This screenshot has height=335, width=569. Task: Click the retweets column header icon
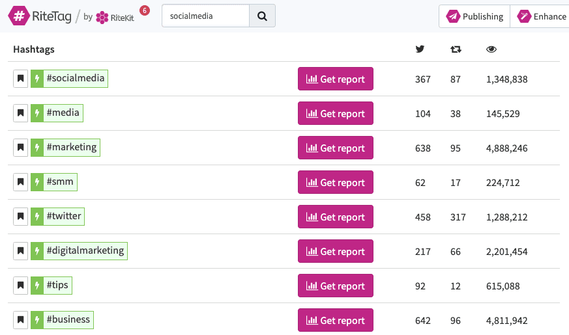coord(456,49)
